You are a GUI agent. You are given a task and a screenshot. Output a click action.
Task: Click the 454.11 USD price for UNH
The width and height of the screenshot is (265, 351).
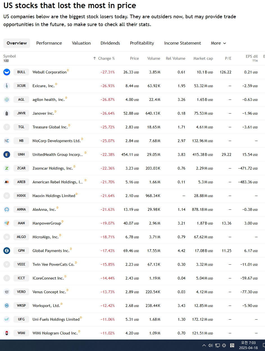click(130, 154)
